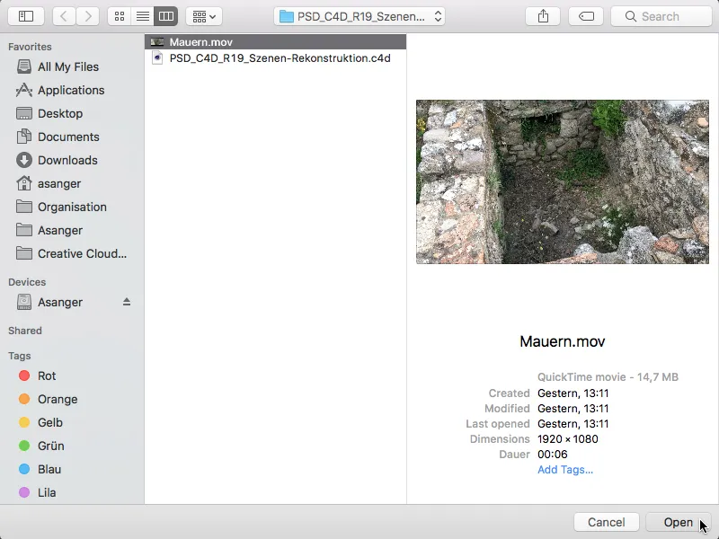
Task: Click the Edit Tags toolbar button
Action: [x=586, y=16]
